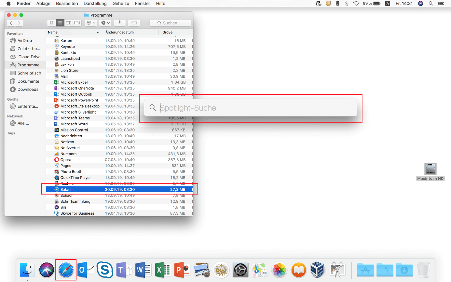The image size is (451, 282).
Task: Open Microsoft Excel from the Dock
Action: coord(163,270)
